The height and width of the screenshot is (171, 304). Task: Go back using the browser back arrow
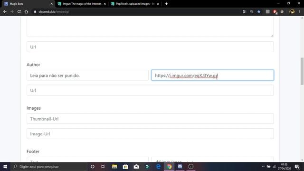tap(5, 11)
